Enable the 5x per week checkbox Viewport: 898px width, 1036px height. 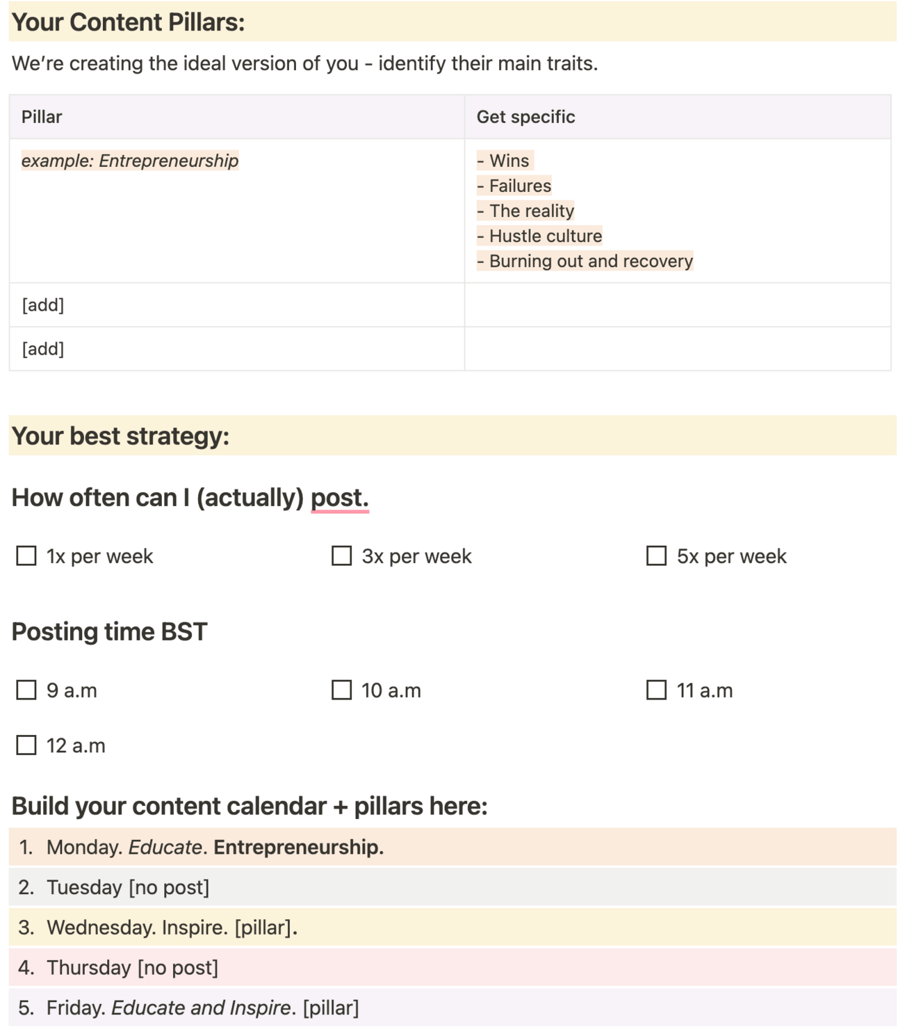click(656, 556)
